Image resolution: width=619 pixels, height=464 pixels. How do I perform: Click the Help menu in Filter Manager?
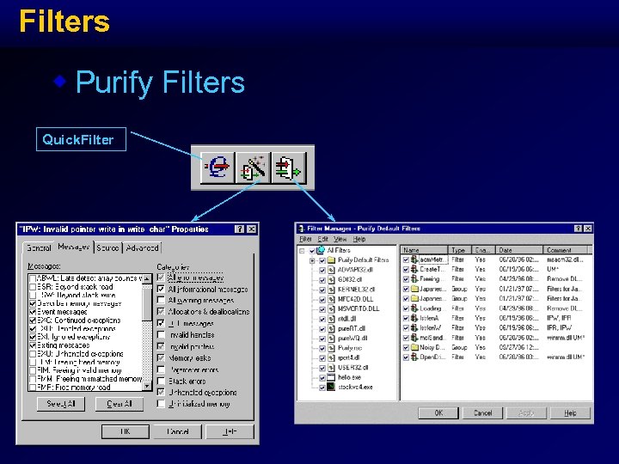point(359,239)
